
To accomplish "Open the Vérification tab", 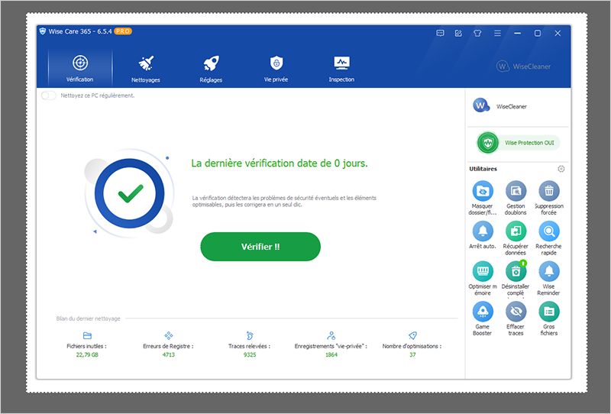I will [x=80, y=68].
